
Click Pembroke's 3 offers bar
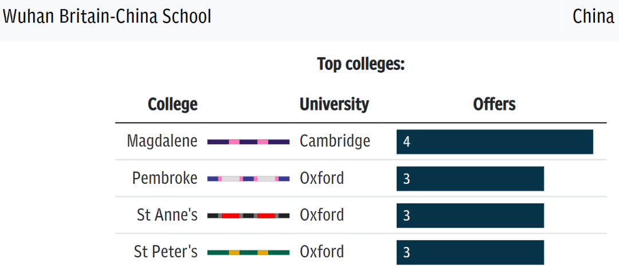[470, 179]
